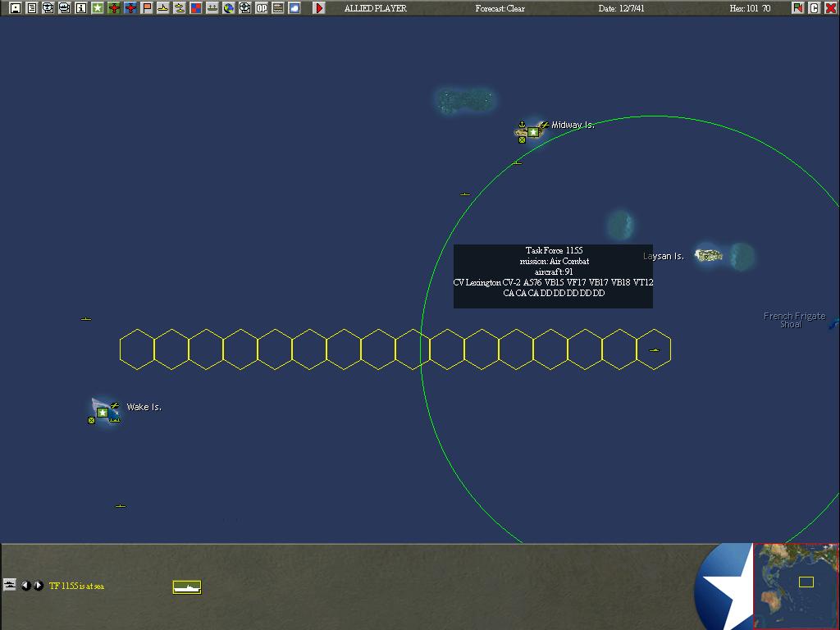Click the red plane on blue background icon
This screenshot has width=840, height=630.
(x=130, y=8)
